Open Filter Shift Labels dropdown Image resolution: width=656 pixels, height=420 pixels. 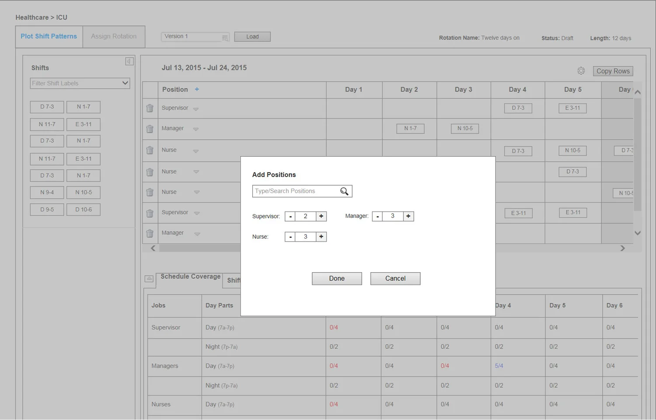pos(80,83)
